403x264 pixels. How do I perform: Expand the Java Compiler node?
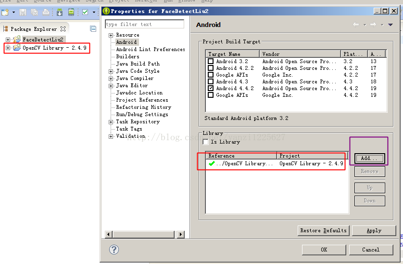pos(111,79)
